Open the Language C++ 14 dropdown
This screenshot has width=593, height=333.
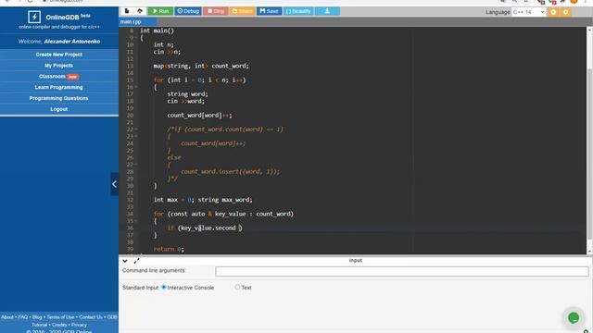(528, 12)
